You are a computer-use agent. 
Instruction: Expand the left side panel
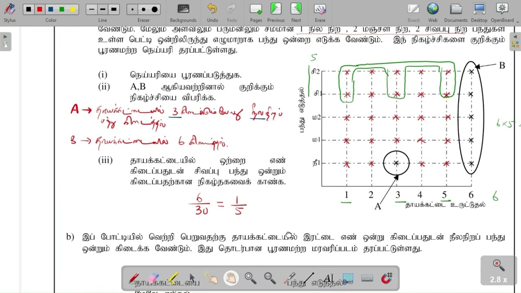coord(5,42)
